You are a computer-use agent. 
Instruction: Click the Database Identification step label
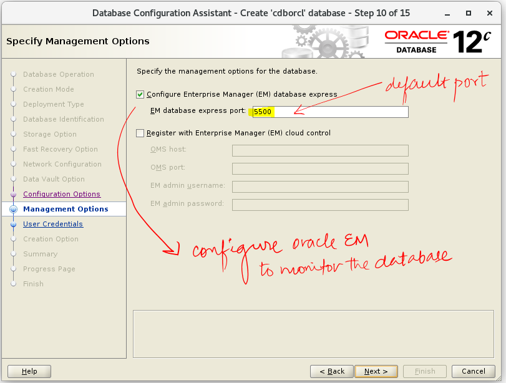coord(63,119)
